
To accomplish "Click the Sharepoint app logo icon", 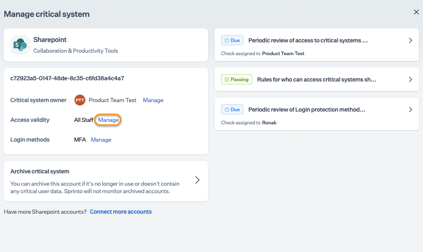I will pos(20,45).
